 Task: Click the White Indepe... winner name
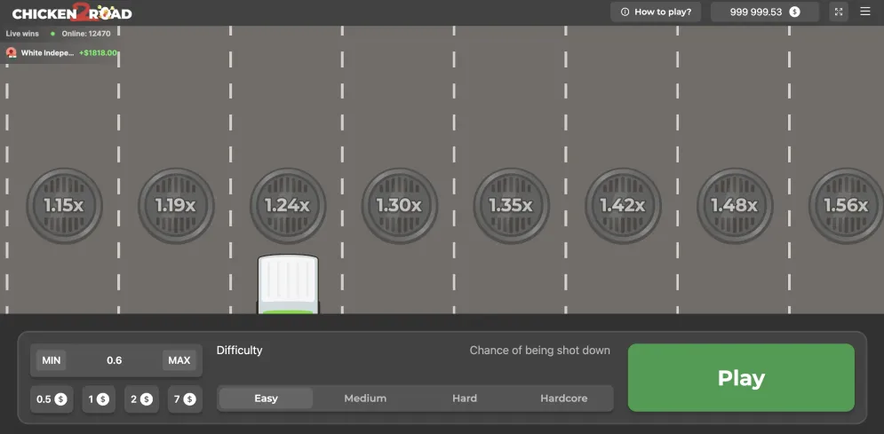pyautogui.click(x=47, y=53)
